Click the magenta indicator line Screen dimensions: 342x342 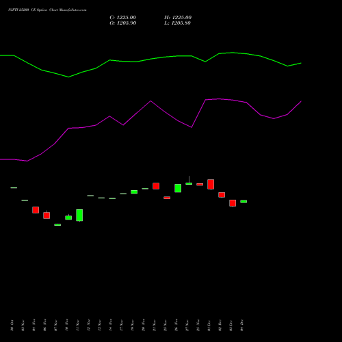[x=150, y=101]
